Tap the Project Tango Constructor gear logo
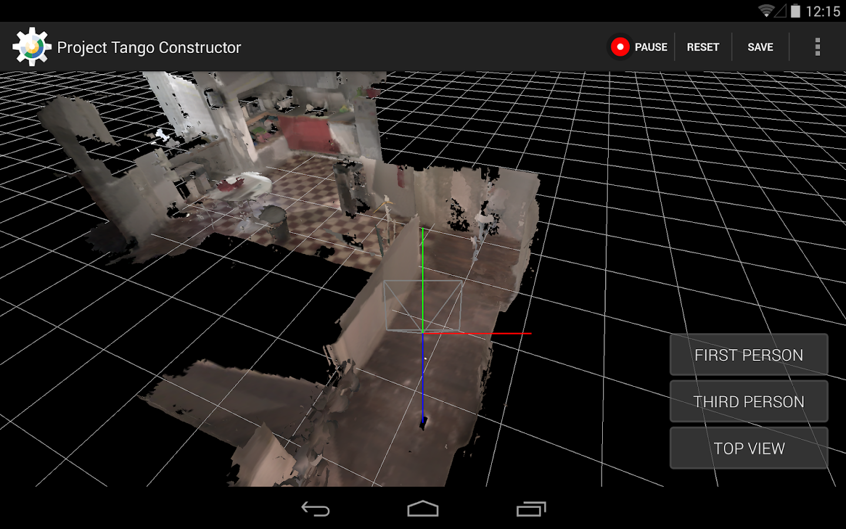The height and width of the screenshot is (529, 846). pos(32,47)
